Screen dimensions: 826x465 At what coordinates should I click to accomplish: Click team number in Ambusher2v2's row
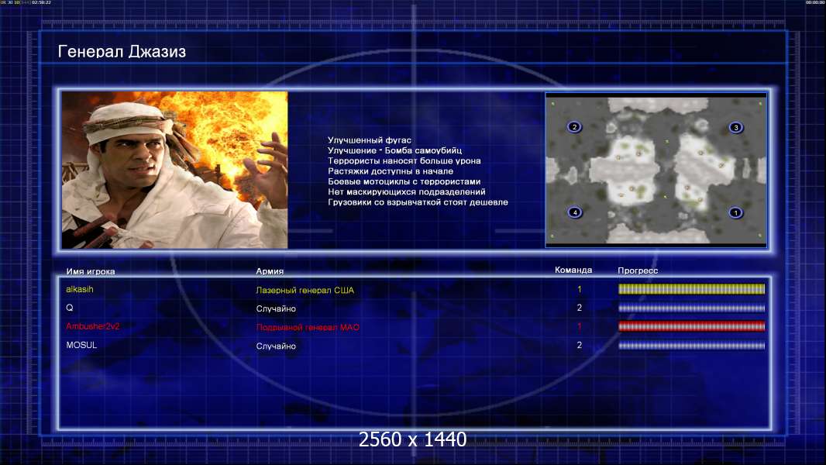580,326
